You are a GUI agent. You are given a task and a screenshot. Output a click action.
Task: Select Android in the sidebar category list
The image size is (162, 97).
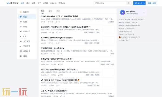(x=27, y=31)
